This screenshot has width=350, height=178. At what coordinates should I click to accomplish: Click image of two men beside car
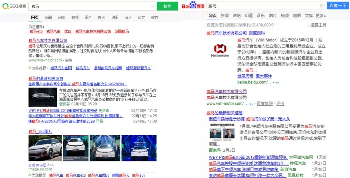[105, 148]
